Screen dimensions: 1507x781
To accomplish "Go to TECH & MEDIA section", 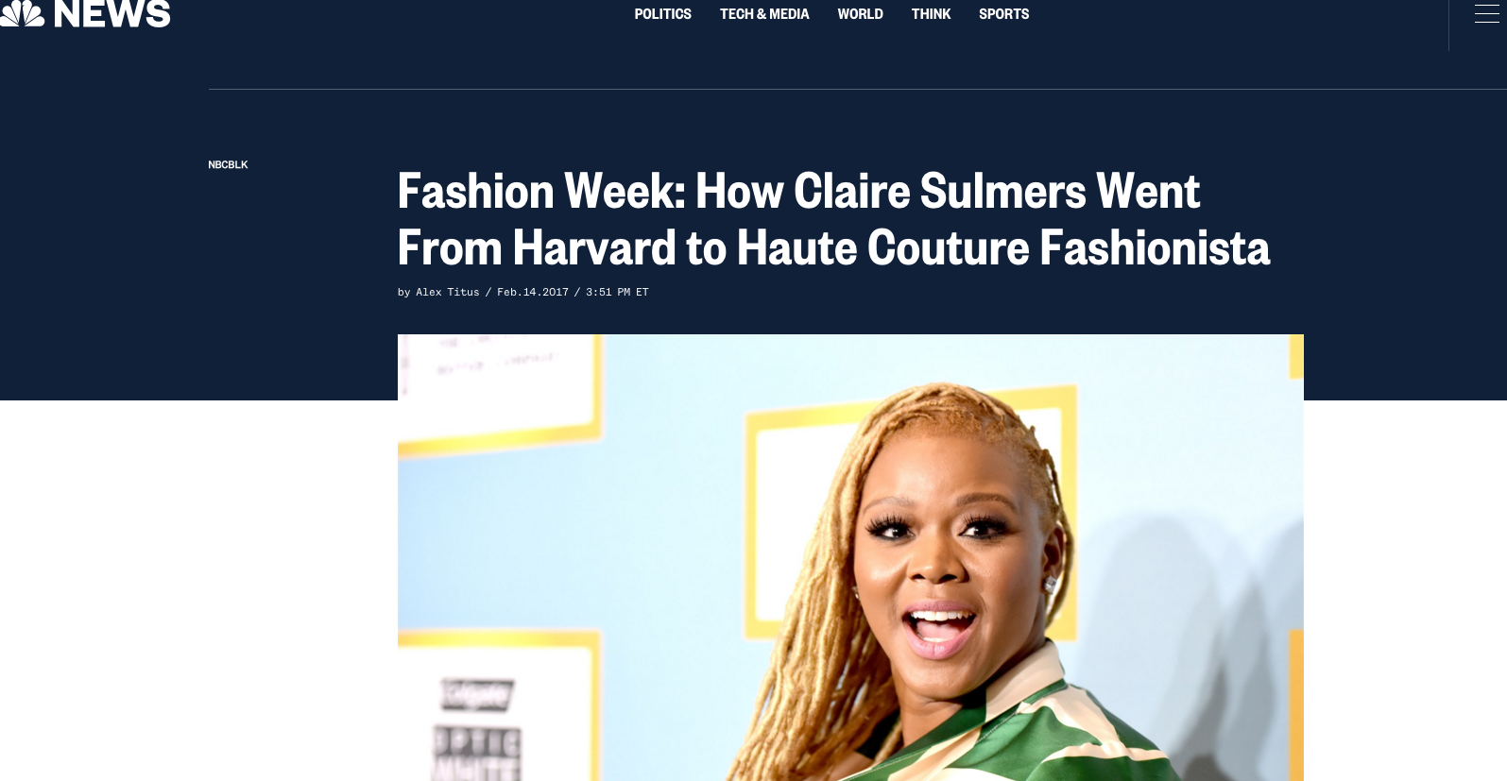I will [x=764, y=14].
